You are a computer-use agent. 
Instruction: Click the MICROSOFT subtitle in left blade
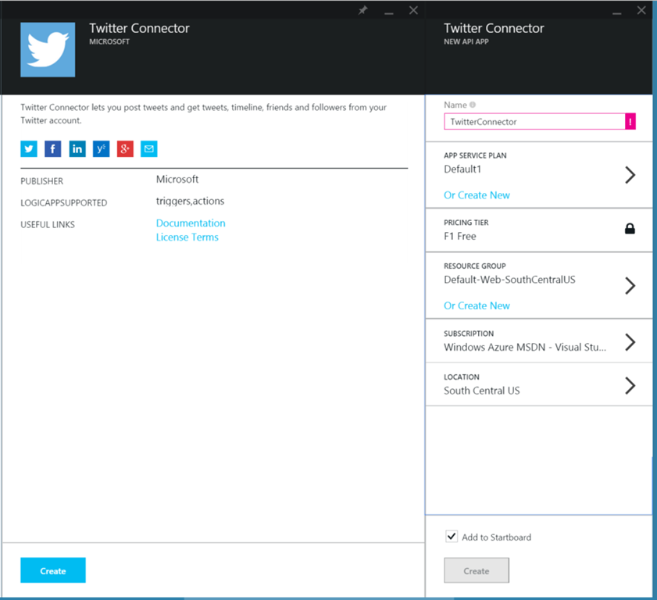109,41
